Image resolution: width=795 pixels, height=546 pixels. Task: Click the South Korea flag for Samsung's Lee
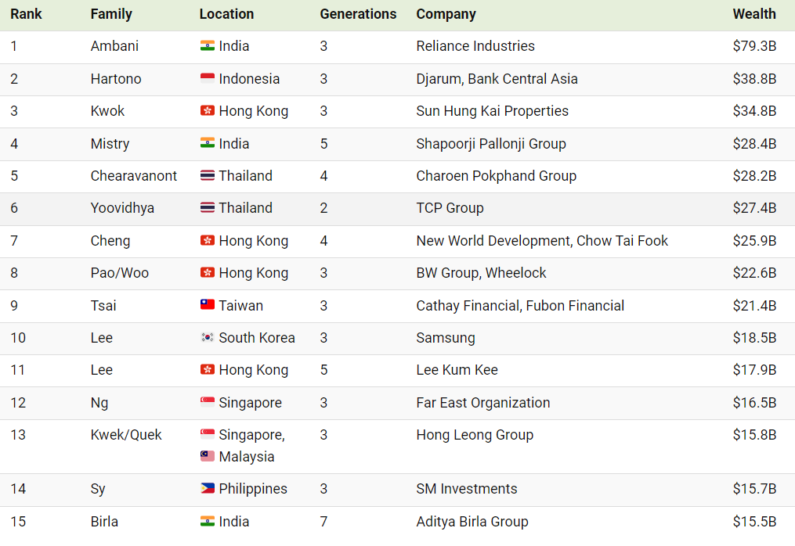(x=208, y=337)
